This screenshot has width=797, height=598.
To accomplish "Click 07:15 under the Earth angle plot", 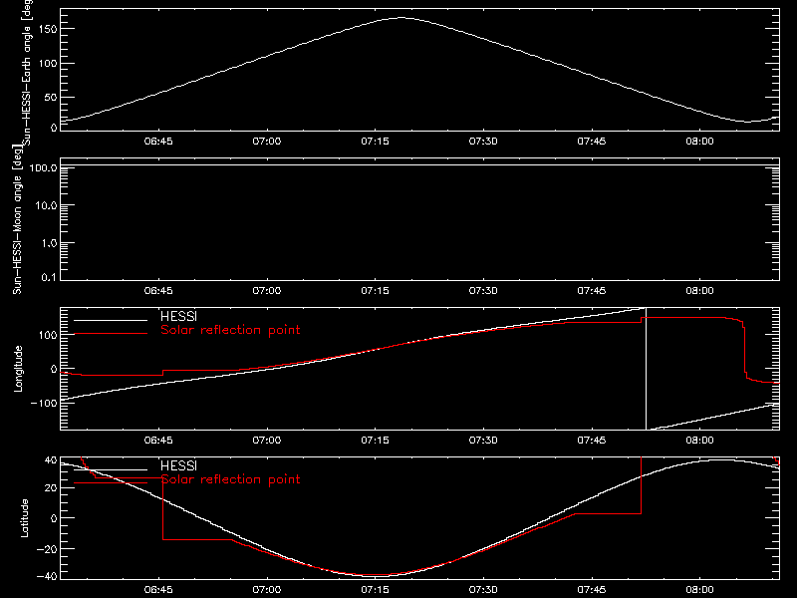I will pos(375,142).
